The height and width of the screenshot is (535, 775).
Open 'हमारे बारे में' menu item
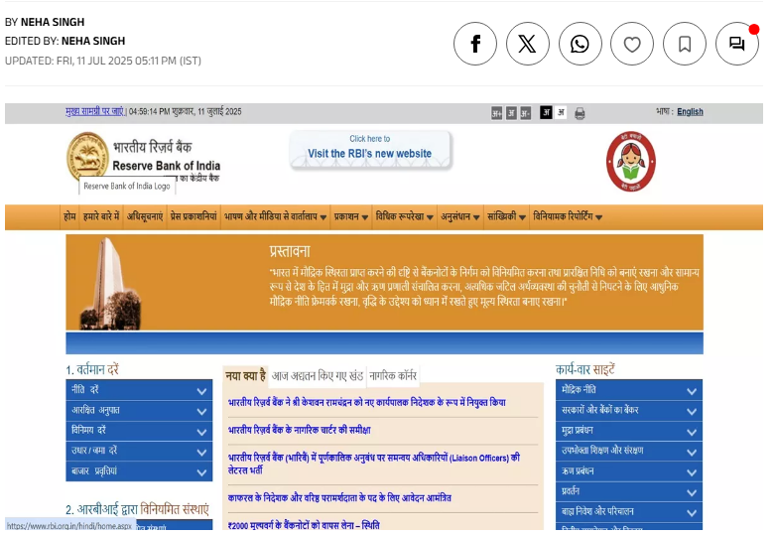[101, 216]
